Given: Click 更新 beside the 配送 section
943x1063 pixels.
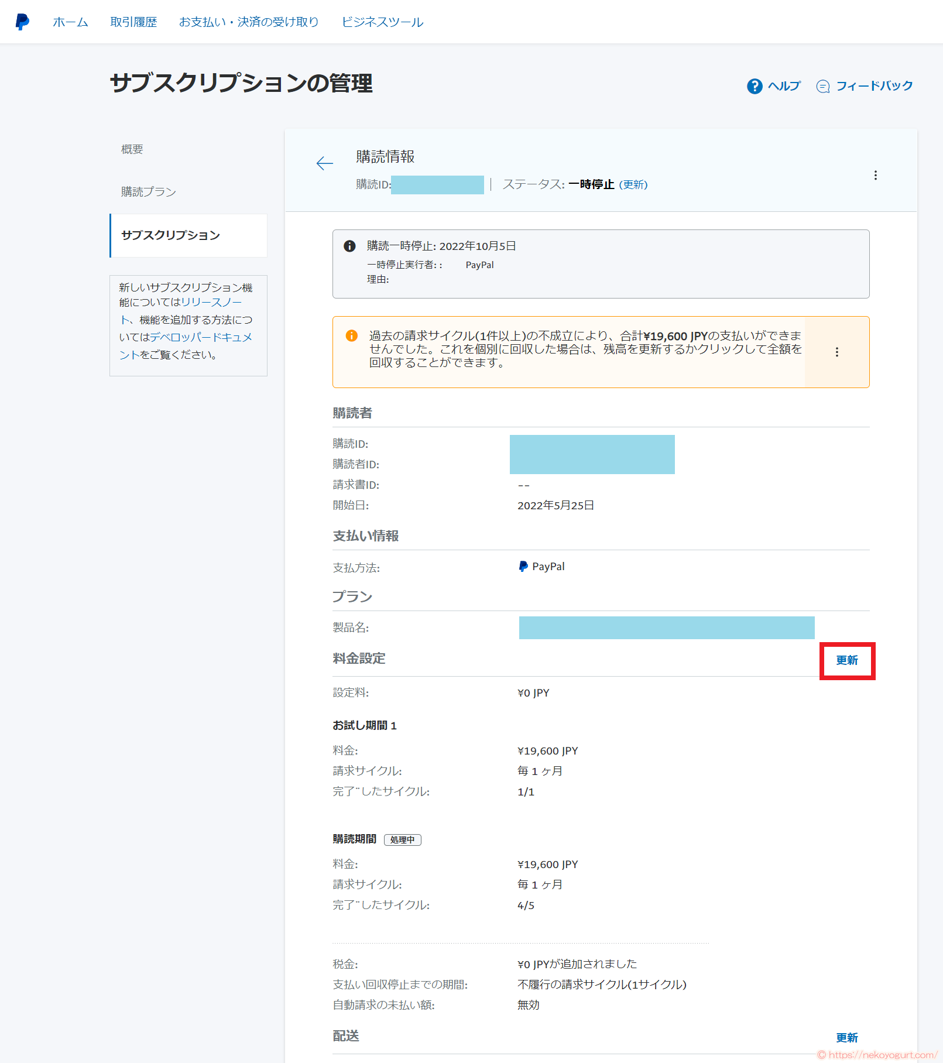Looking at the screenshot, I should (x=848, y=1037).
